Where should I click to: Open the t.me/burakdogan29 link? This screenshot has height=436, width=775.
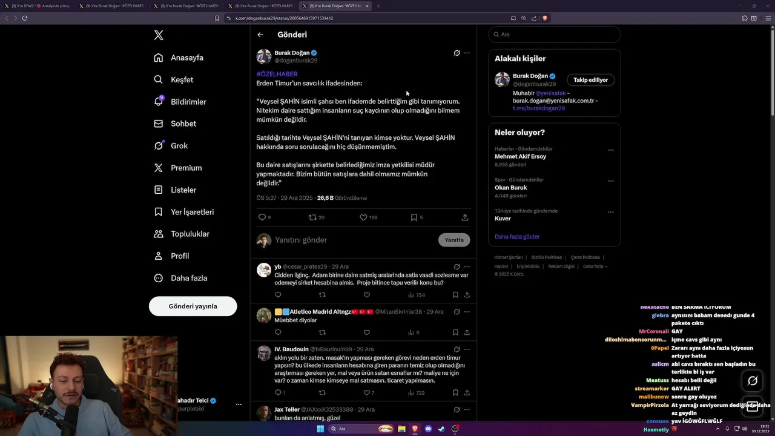click(539, 108)
